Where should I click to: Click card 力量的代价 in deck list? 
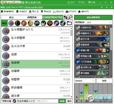point(92,28)
